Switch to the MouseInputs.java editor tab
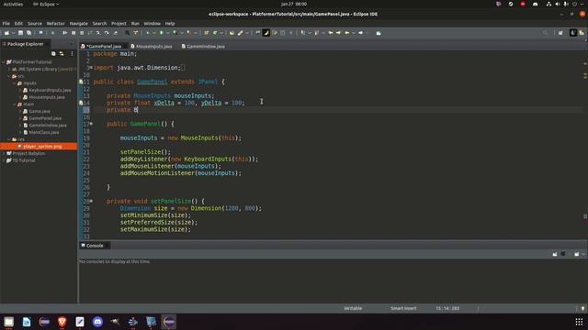This screenshot has height=330, width=588. (153, 47)
